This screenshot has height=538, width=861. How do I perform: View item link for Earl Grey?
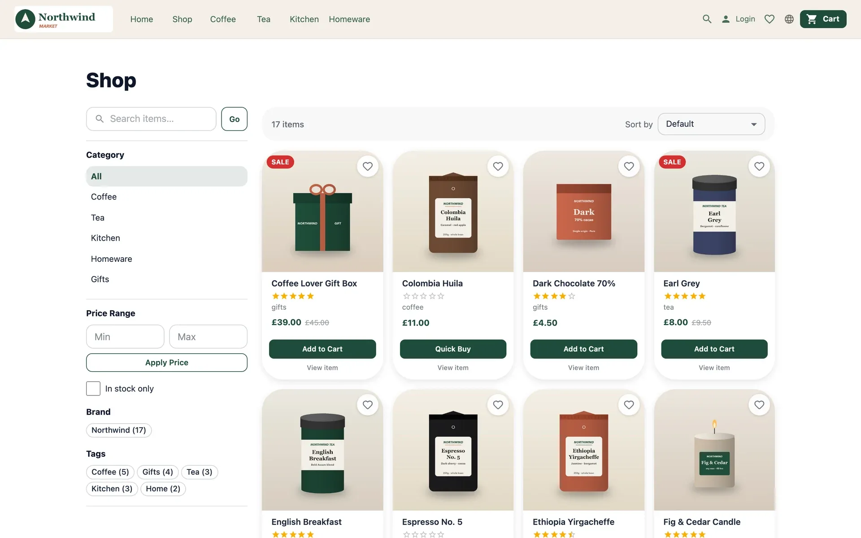click(x=714, y=368)
